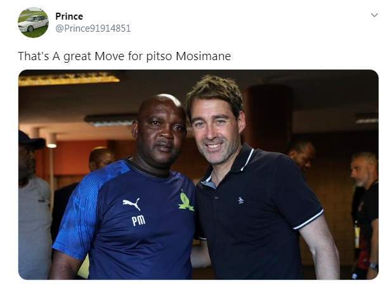Open the Prince display name link
Image resolution: width=383 pixels, height=288 pixels.
pyautogui.click(x=68, y=16)
